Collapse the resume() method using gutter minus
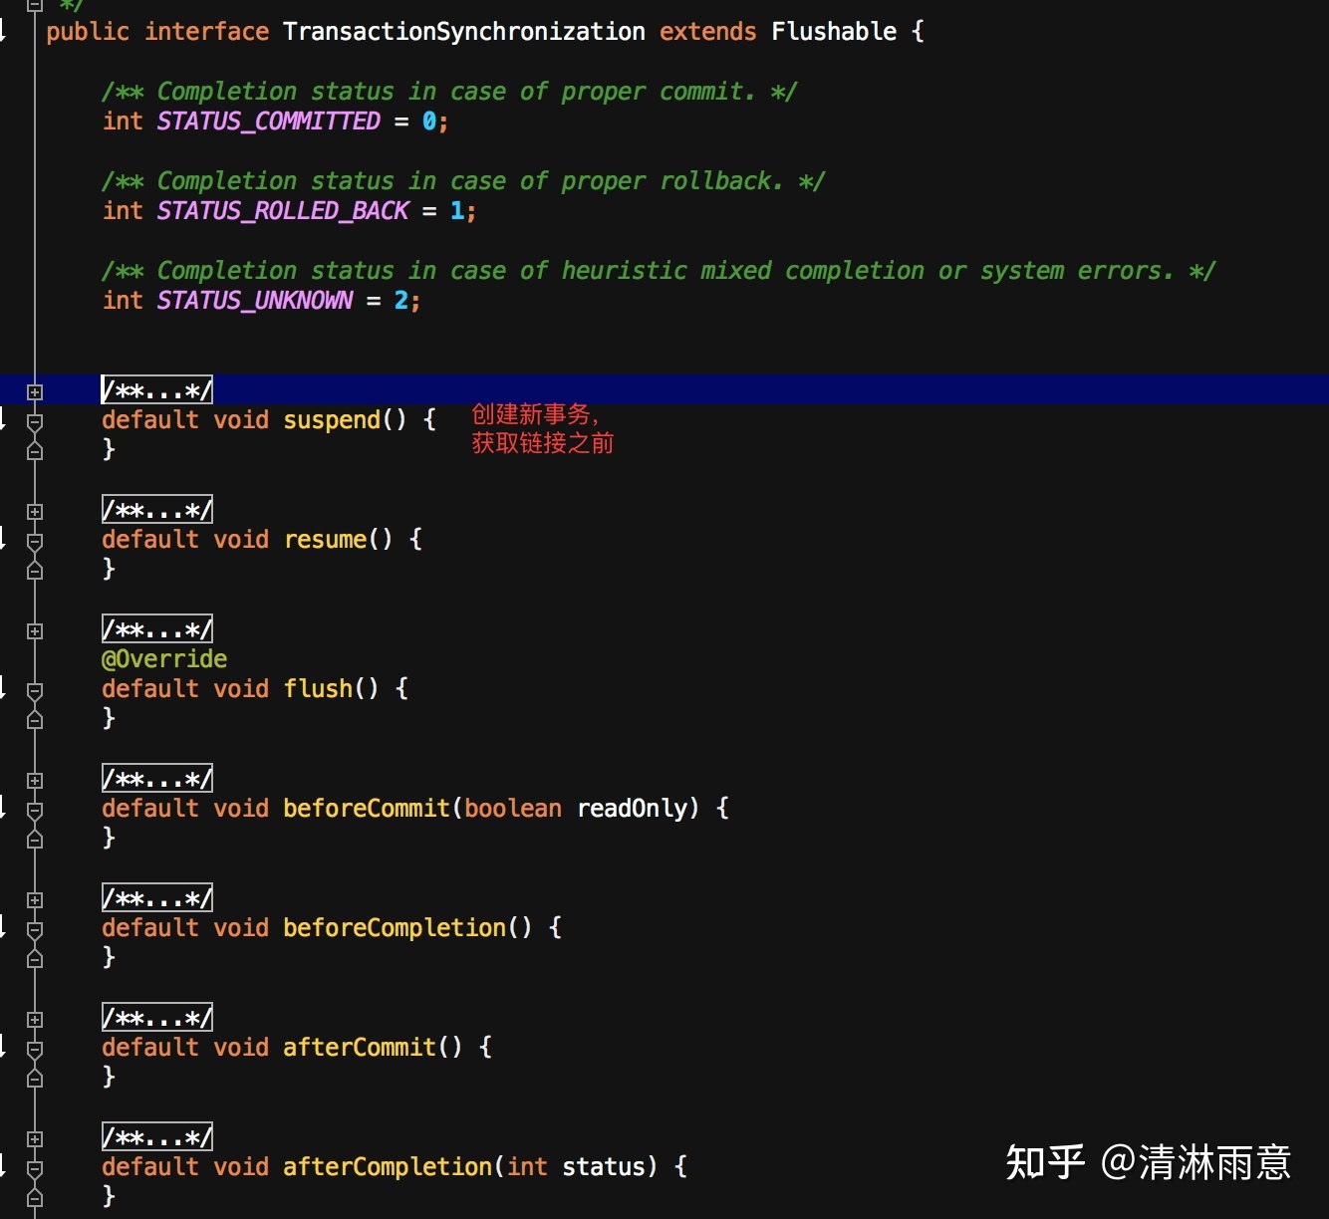1329x1219 pixels. pos(35,542)
